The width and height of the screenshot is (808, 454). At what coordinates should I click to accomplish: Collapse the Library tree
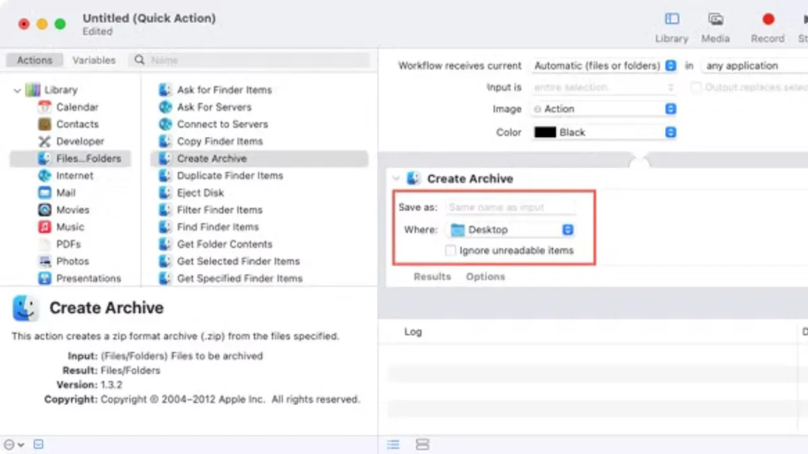tap(17, 90)
